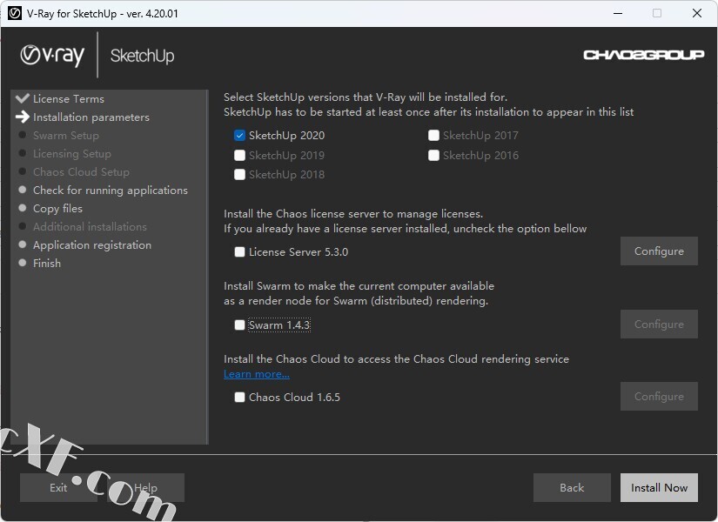Viewport: 718px width, 522px height.
Task: Click the bullet beside Copy files
Action: click(23, 209)
